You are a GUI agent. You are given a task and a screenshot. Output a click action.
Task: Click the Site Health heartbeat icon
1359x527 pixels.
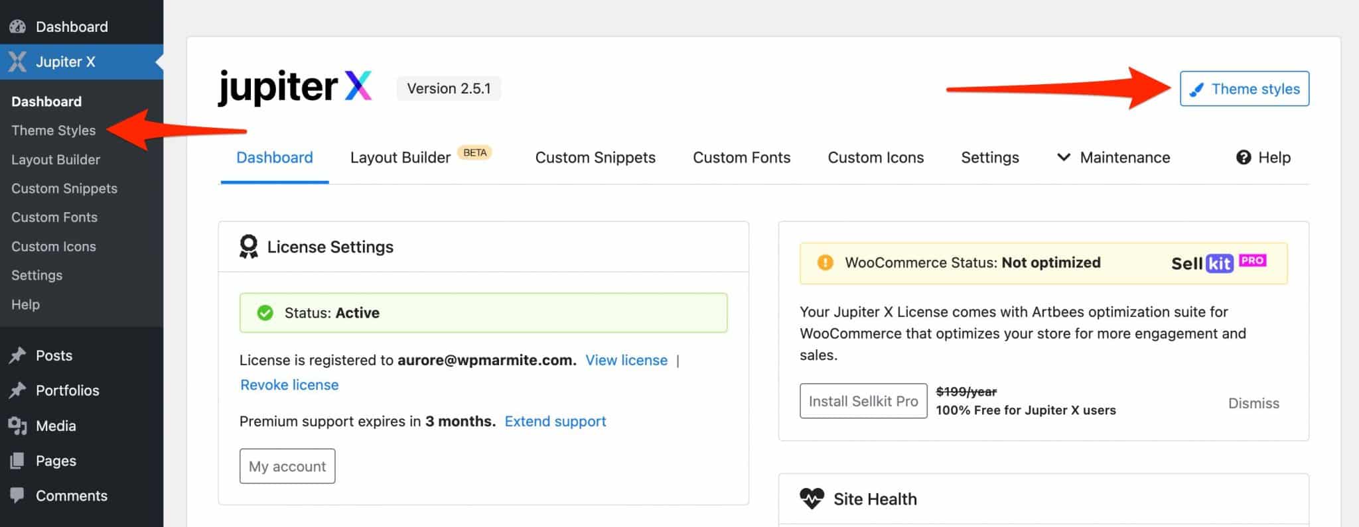(812, 498)
